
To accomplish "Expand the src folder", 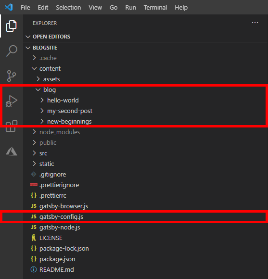I will coord(34,153).
